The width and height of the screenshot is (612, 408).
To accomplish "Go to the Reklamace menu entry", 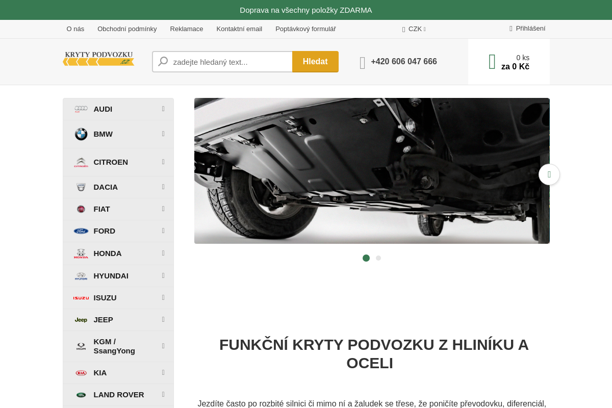I will [x=186, y=29].
